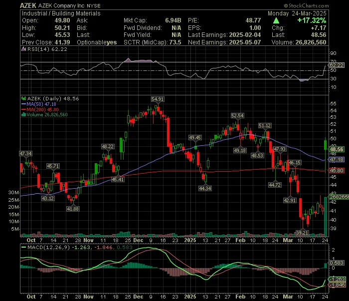Click the -1.263 MACD axis tag
The image size is (349, 301).
tap(337, 280)
